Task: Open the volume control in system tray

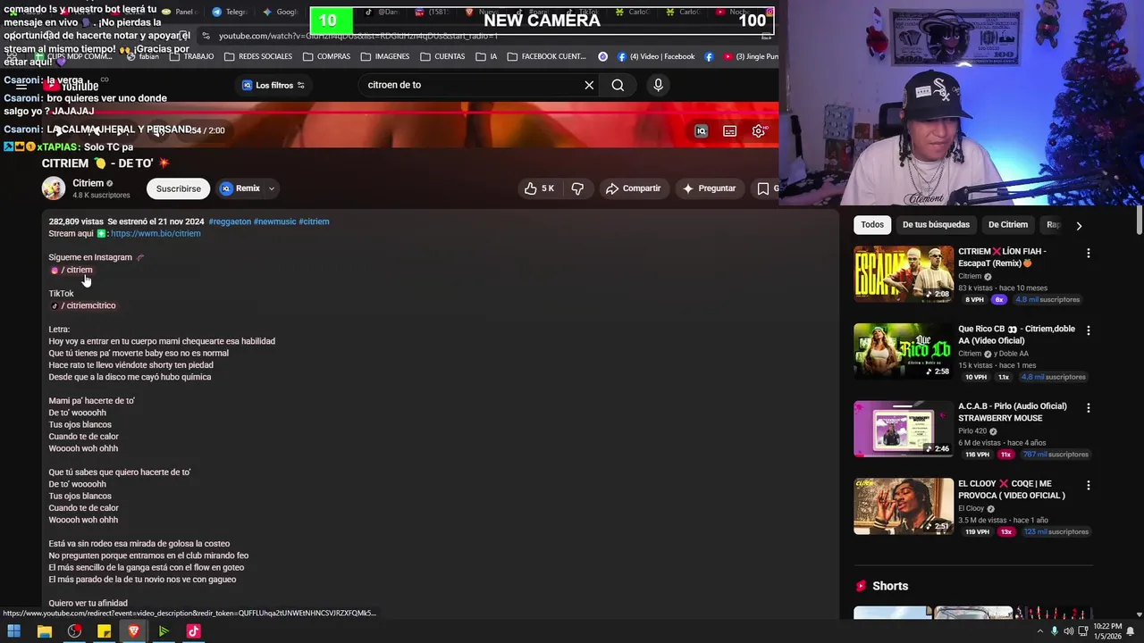Action: pos(1069,631)
